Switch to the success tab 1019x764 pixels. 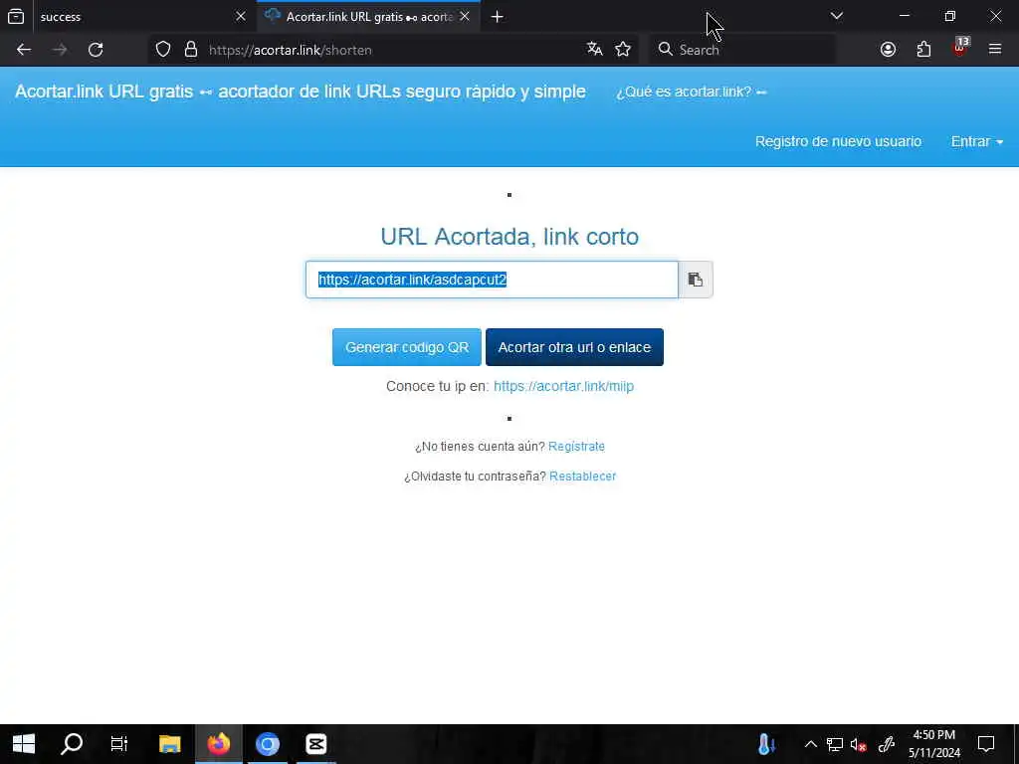[130, 17]
